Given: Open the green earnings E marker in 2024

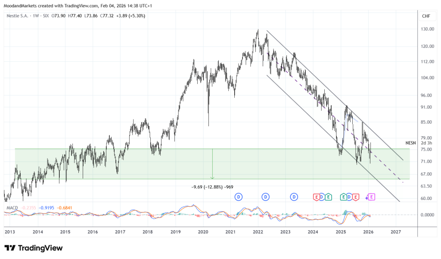Looking at the screenshot, I should 328,197.
